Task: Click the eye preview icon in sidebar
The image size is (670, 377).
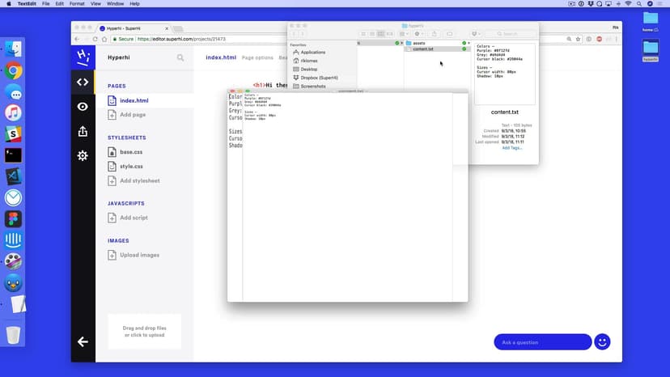Action: coord(83,107)
